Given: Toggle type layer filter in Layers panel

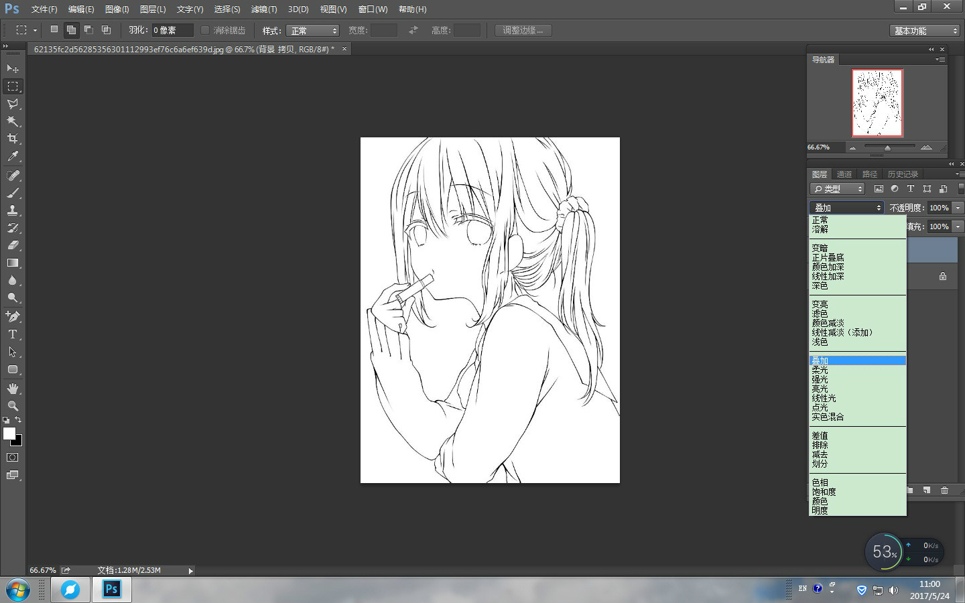Looking at the screenshot, I should pyautogui.click(x=911, y=189).
